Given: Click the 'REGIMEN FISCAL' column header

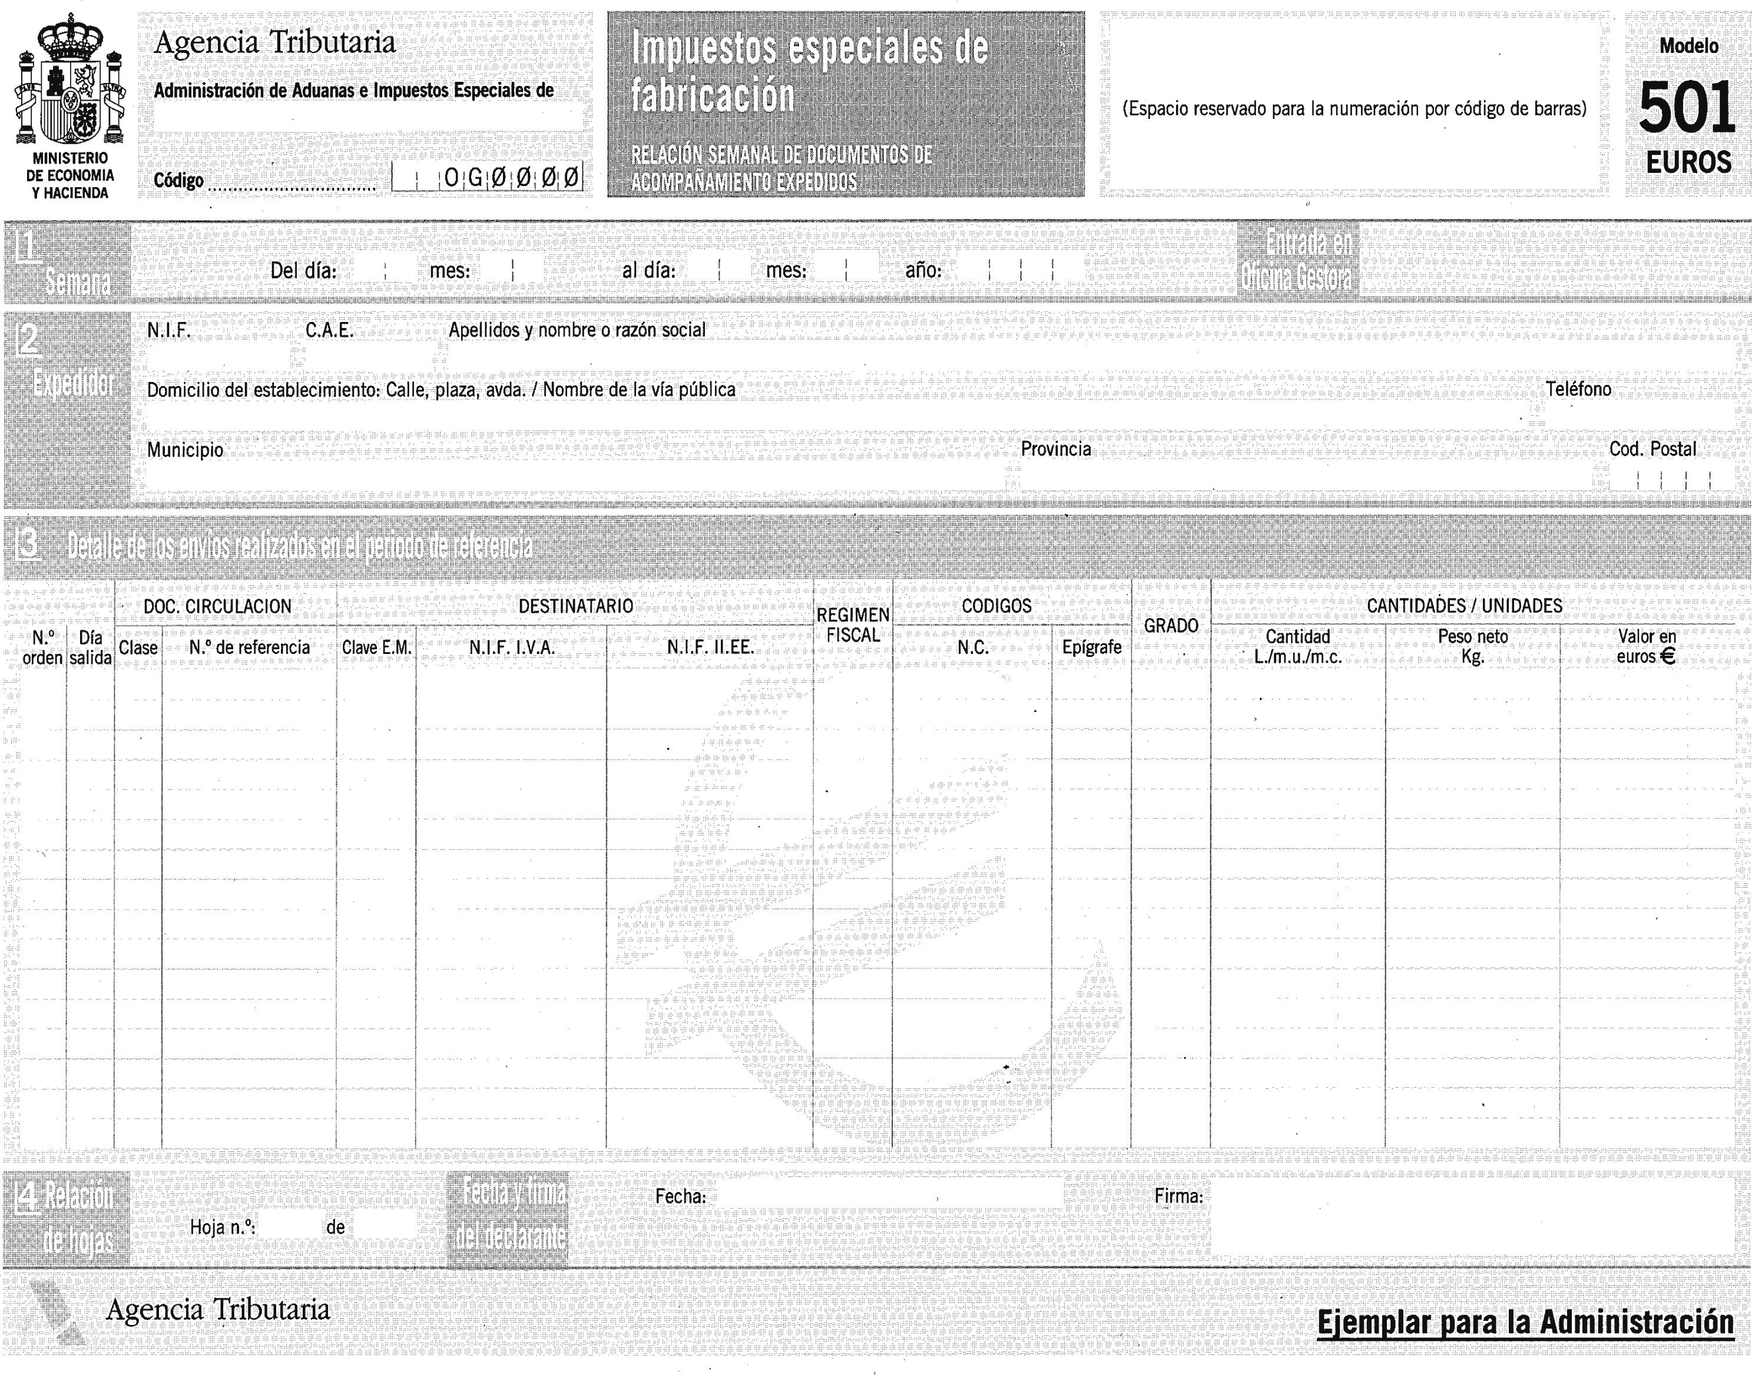Looking at the screenshot, I should click(853, 625).
